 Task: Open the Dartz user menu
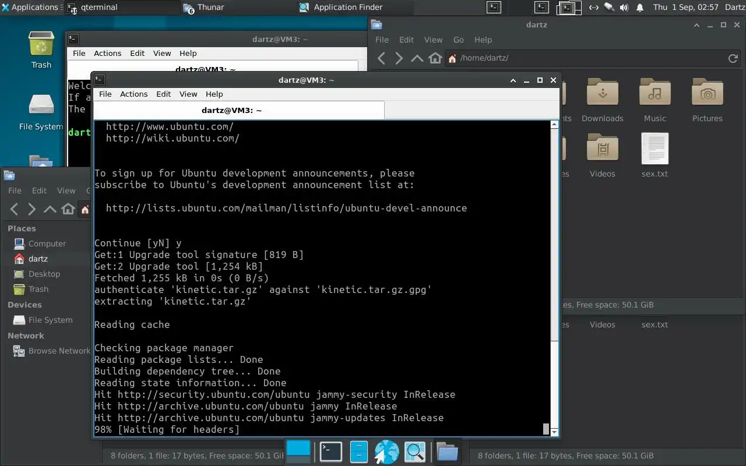734,8
